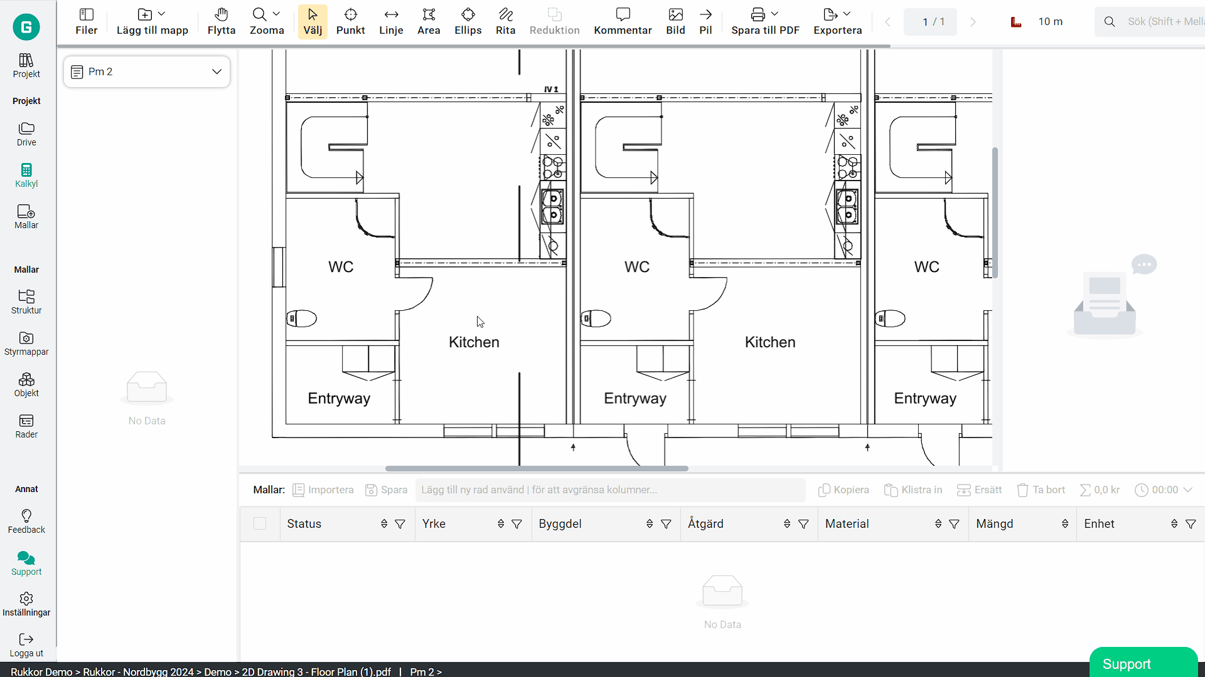1205x677 pixels.
Task: Click the drawing's horizontal scrollbar
Action: coord(537,468)
